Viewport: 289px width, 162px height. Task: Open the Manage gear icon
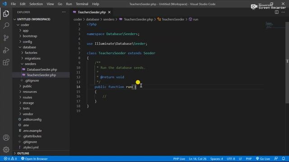click(6, 149)
